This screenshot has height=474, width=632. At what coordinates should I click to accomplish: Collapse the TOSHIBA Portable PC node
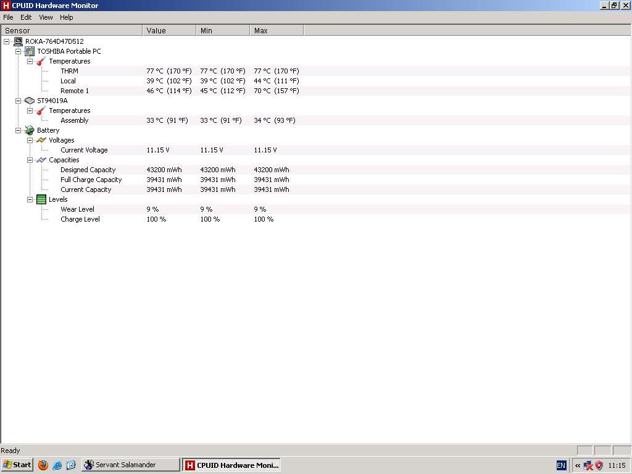[x=18, y=52]
